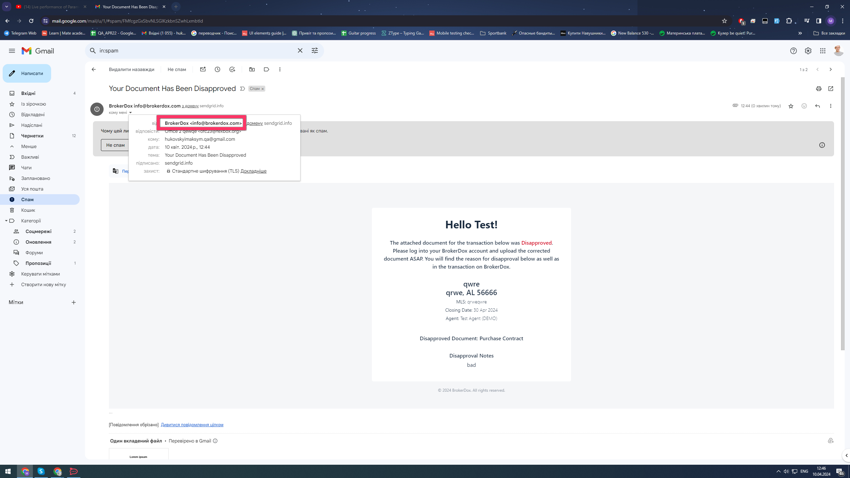The height and width of the screenshot is (478, 850).
Task: Snooze this email with the clock icon
Action: (217, 69)
